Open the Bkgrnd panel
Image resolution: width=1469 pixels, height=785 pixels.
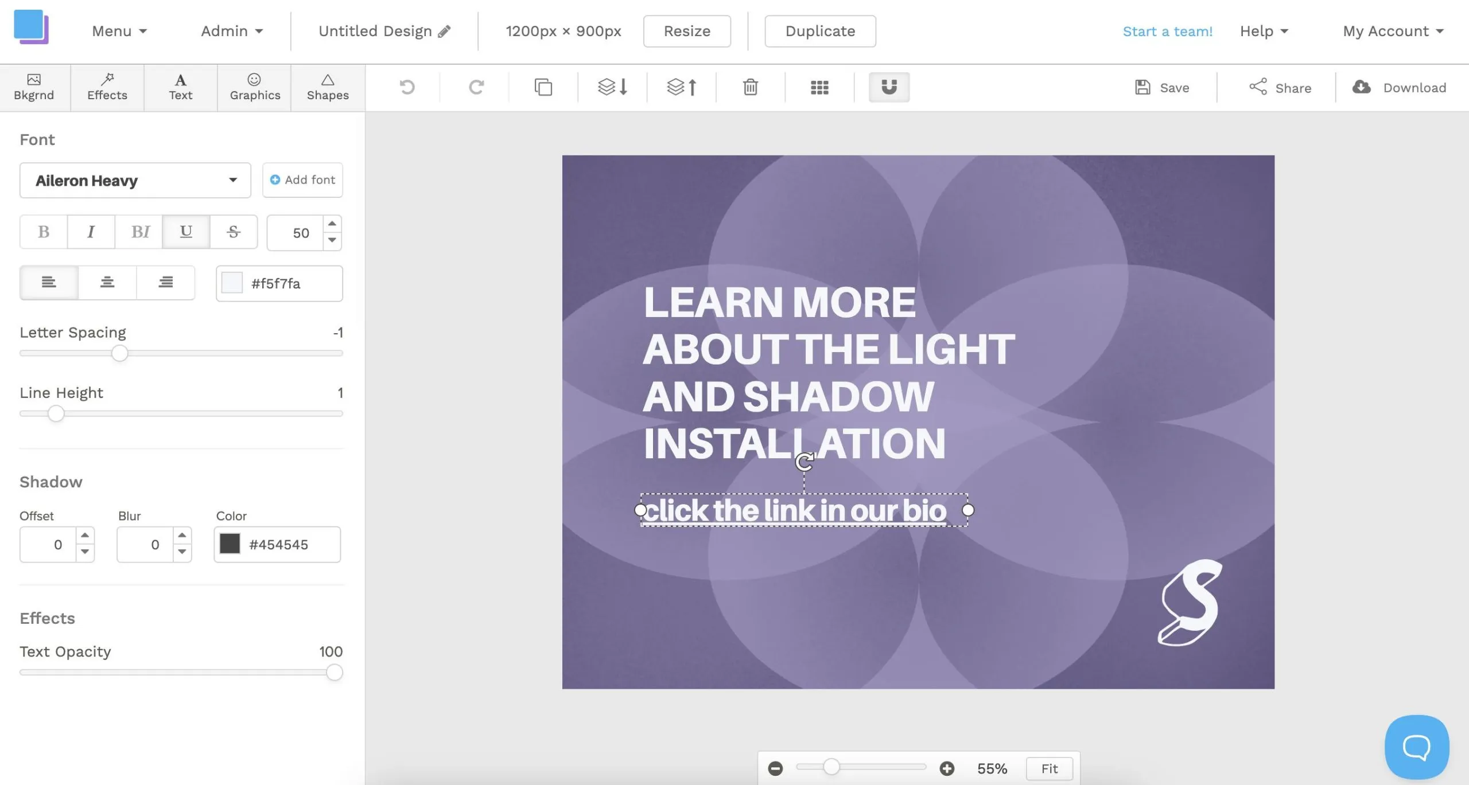pyautogui.click(x=34, y=88)
